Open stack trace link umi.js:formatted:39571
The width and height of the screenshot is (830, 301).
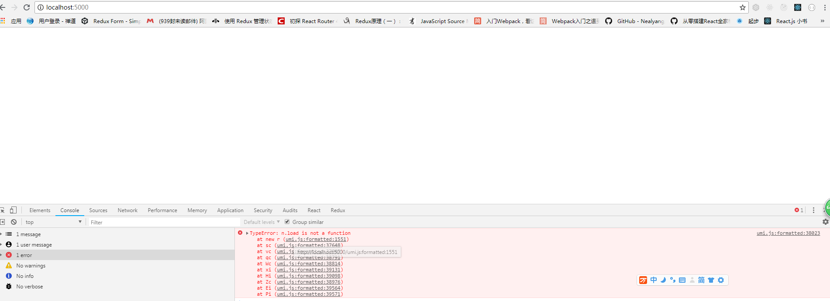(309, 294)
